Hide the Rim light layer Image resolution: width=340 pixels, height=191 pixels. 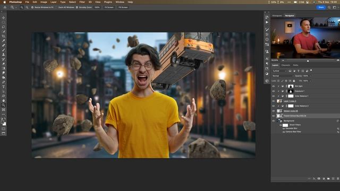coord(274,86)
